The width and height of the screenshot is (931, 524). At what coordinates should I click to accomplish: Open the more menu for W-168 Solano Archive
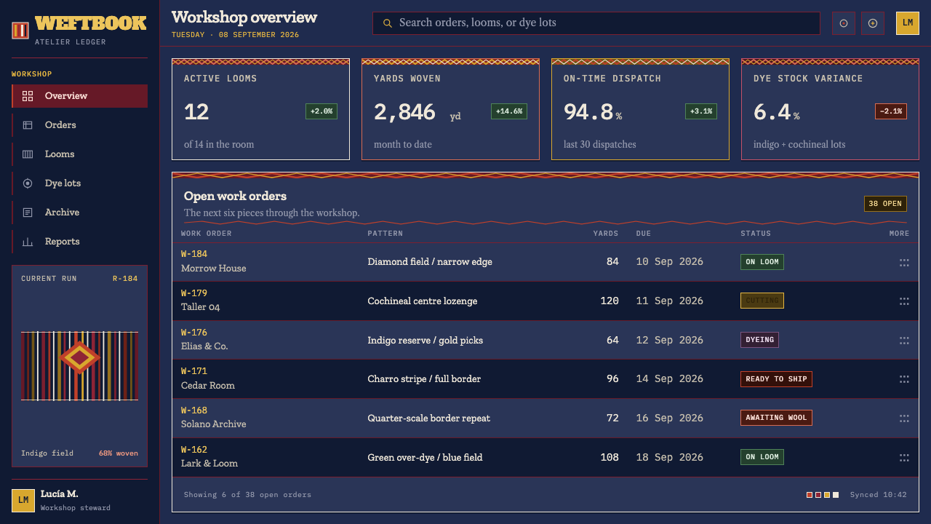pyautogui.click(x=904, y=418)
